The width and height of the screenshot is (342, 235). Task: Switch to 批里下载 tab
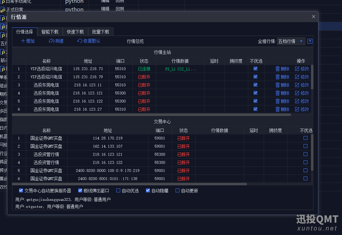100,32
